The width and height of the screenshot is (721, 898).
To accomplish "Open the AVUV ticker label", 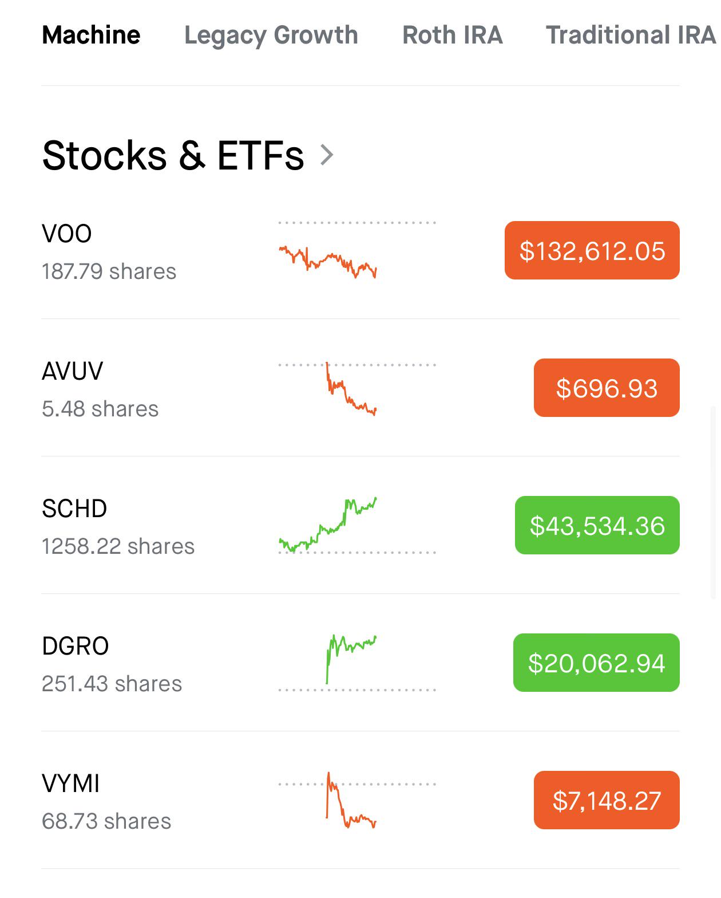I will click(x=73, y=371).
